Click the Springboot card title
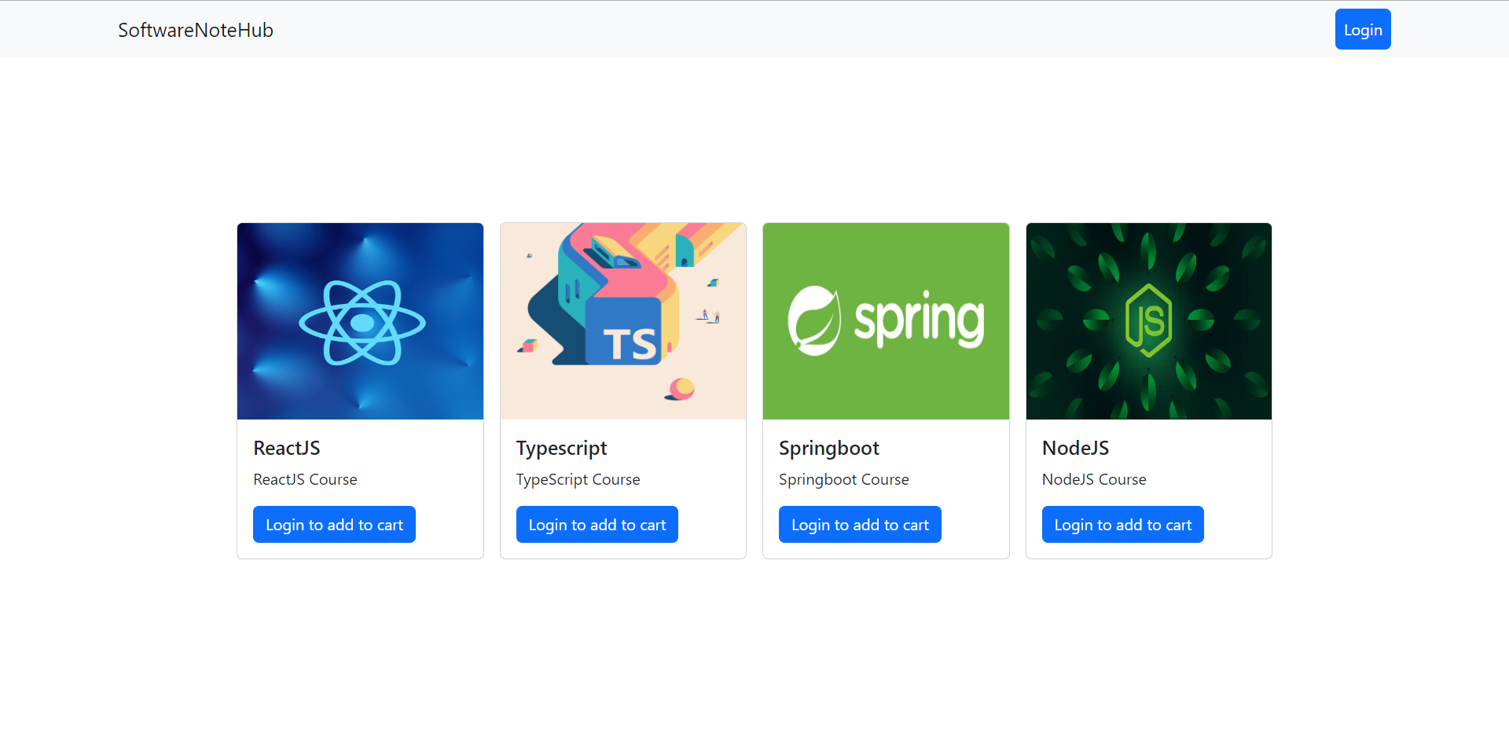The height and width of the screenshot is (729, 1509). (829, 449)
